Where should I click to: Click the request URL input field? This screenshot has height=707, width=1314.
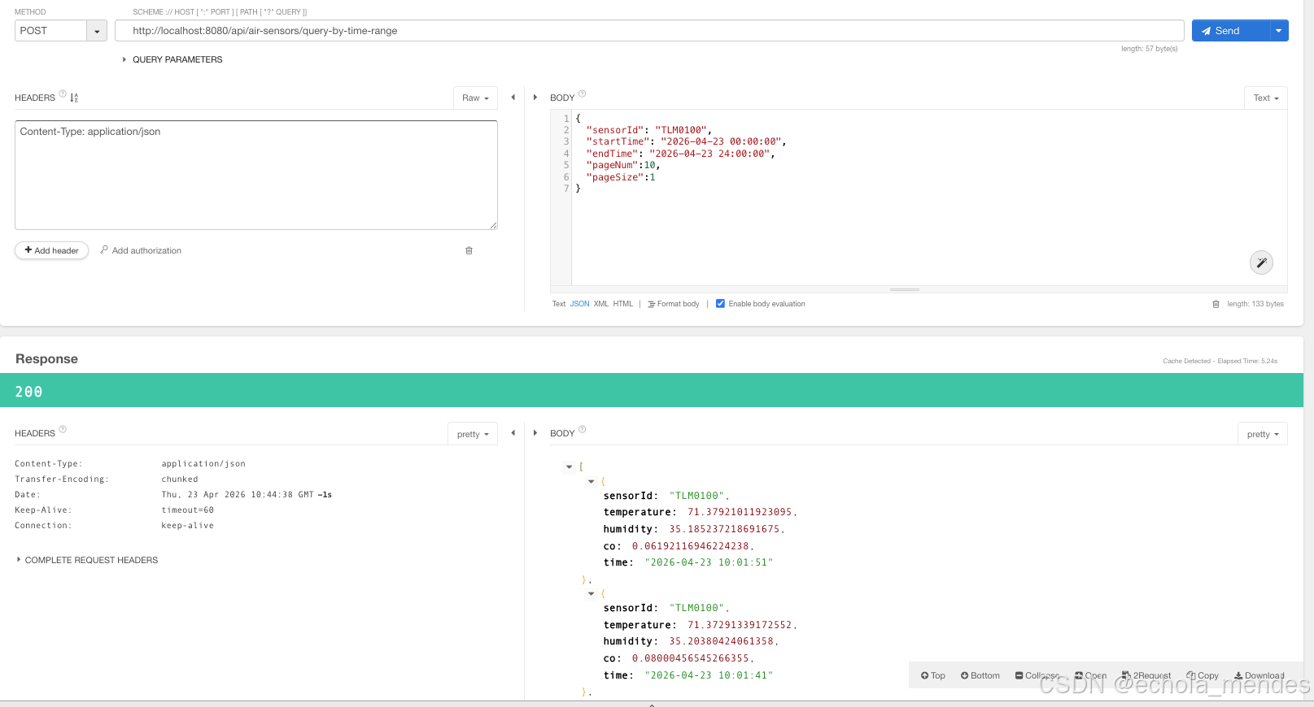(x=649, y=31)
